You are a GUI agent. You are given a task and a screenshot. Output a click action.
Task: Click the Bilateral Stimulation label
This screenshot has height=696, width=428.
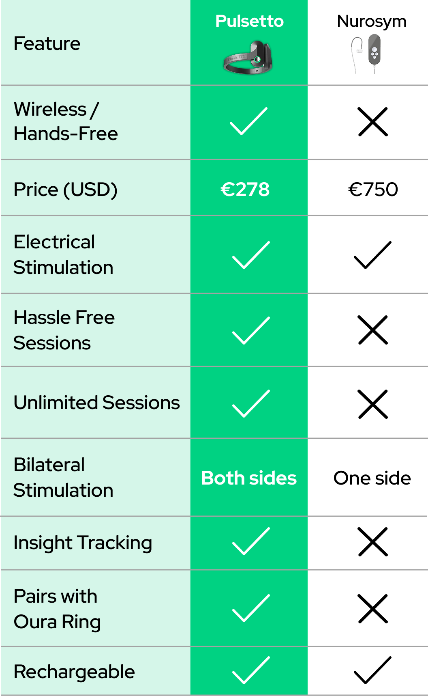coord(63,478)
